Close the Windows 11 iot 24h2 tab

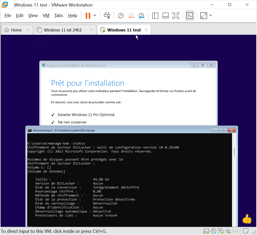click(x=92, y=30)
